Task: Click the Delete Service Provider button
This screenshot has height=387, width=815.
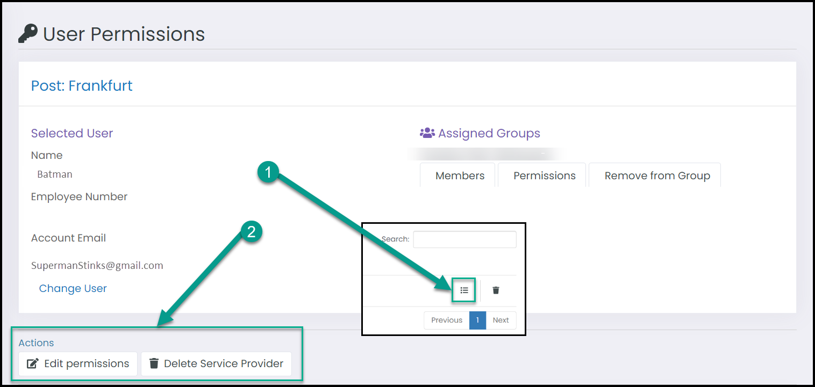Action: [216, 364]
